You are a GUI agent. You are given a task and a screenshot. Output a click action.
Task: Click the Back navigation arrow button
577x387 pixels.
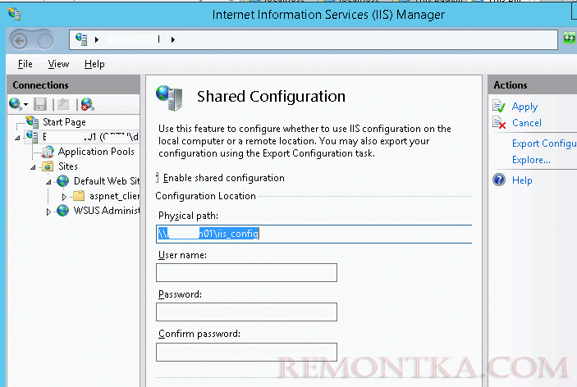click(x=19, y=40)
